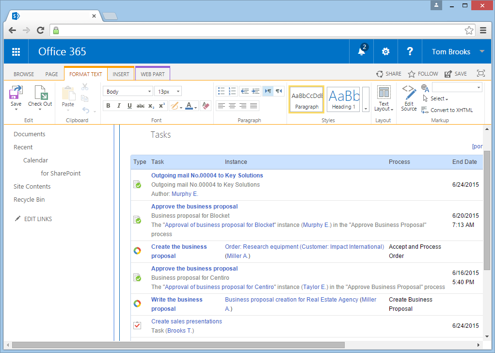Toggle italic formatting

(119, 106)
